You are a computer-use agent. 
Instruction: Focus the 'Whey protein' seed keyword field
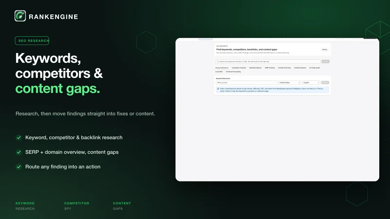pos(246,83)
